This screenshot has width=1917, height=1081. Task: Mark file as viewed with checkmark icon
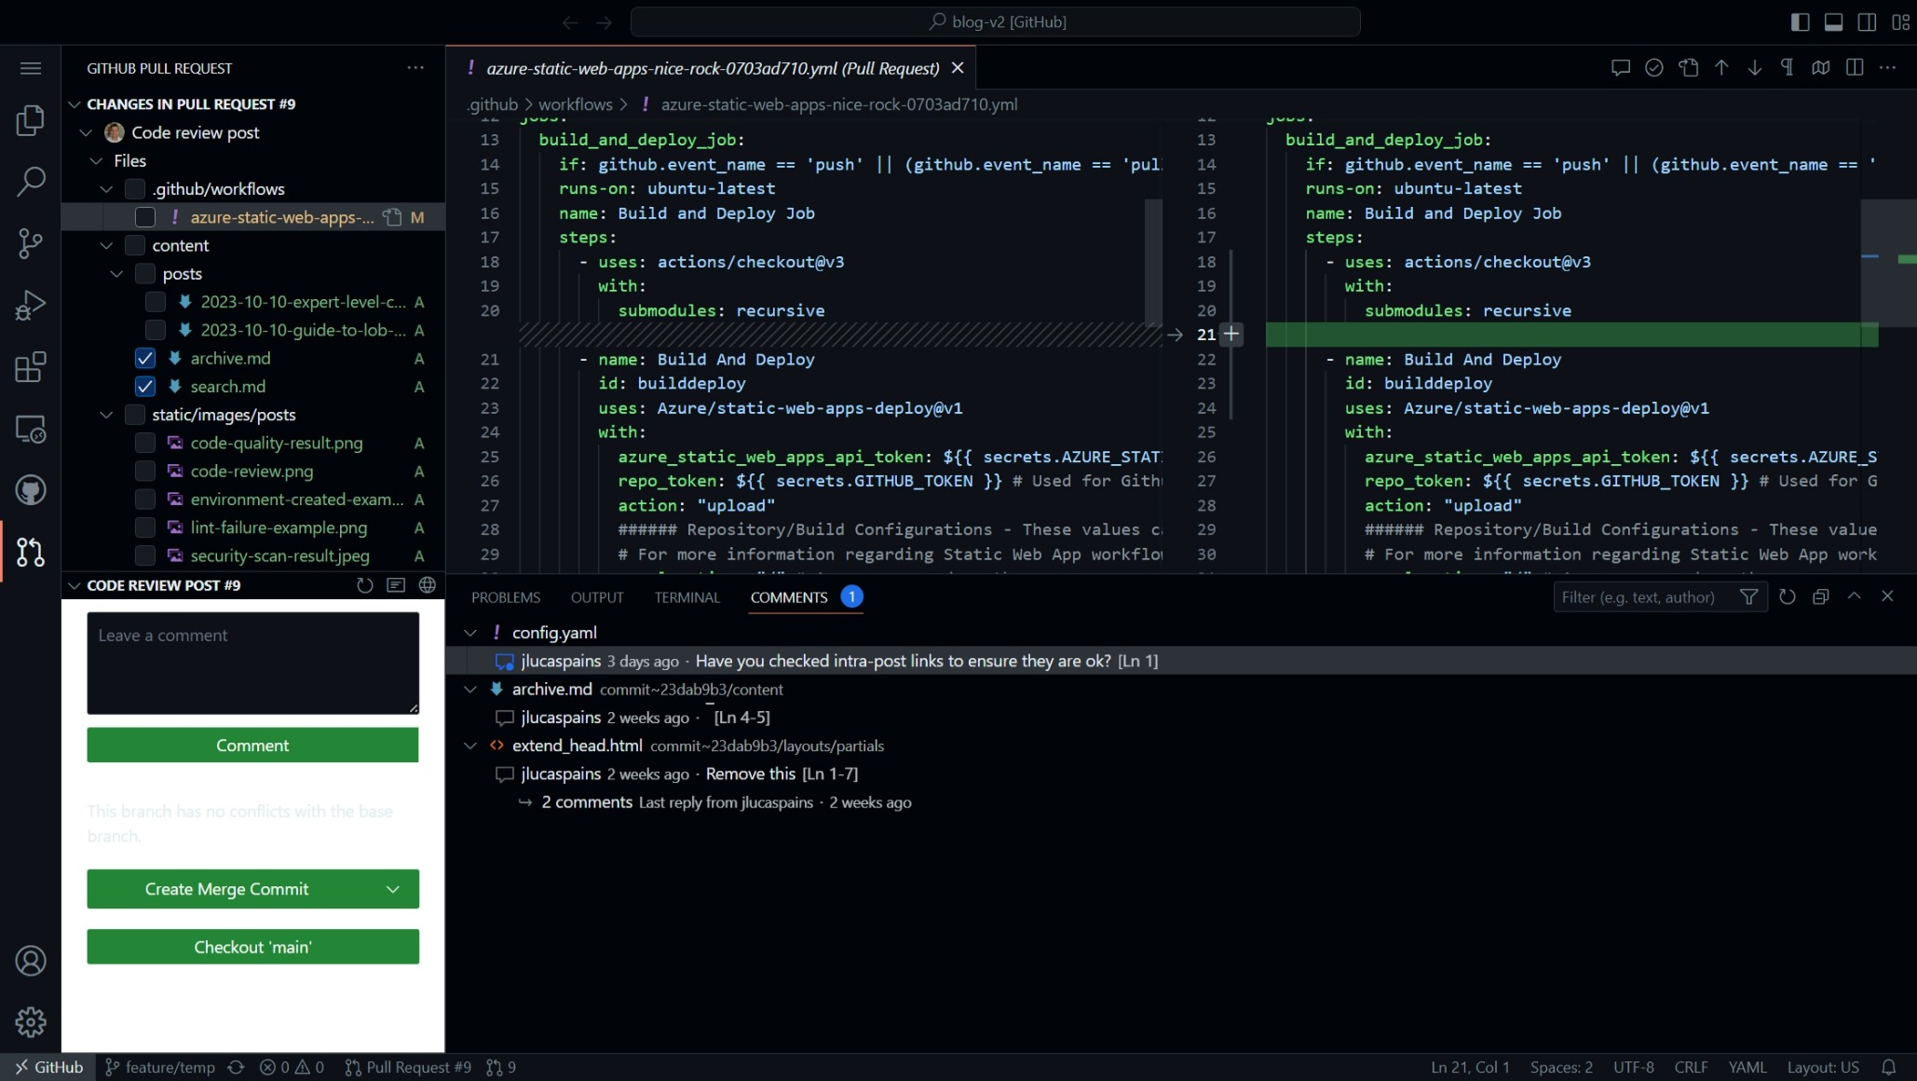[x=1654, y=68]
